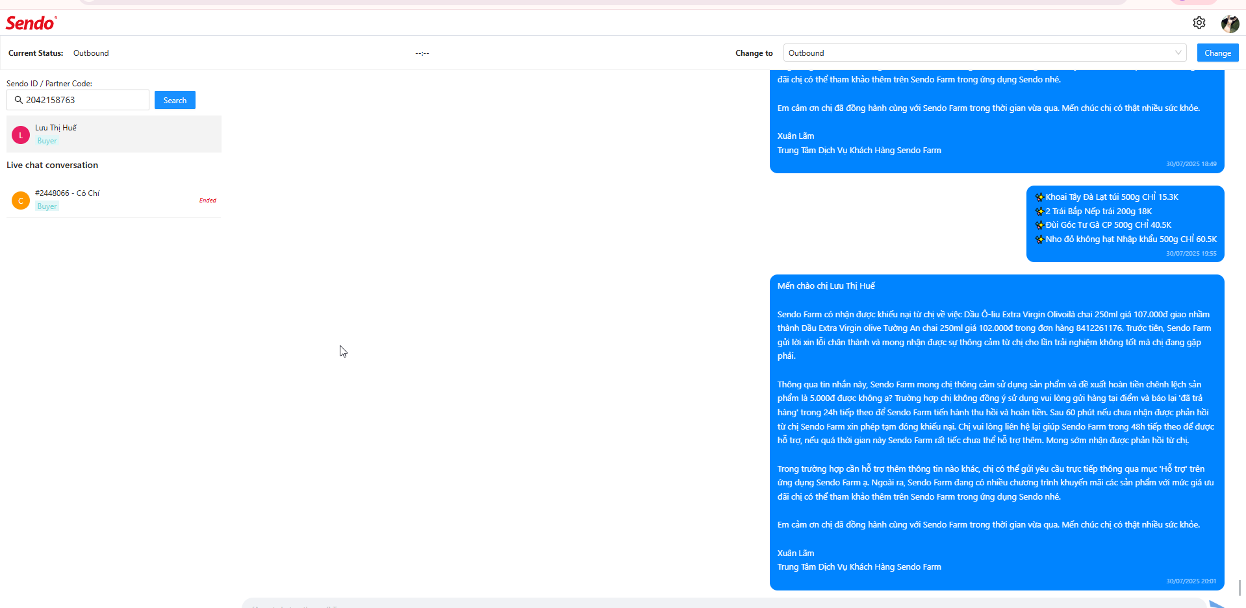Image resolution: width=1246 pixels, height=608 pixels.
Task: Focus the Sendo ID / Partner Code field
Action: 78,100
